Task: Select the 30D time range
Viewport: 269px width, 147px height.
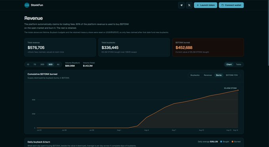Action: 42,65
